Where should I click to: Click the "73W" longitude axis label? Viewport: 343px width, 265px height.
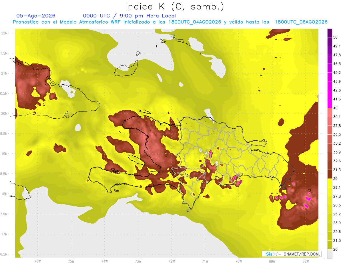point(138,261)
